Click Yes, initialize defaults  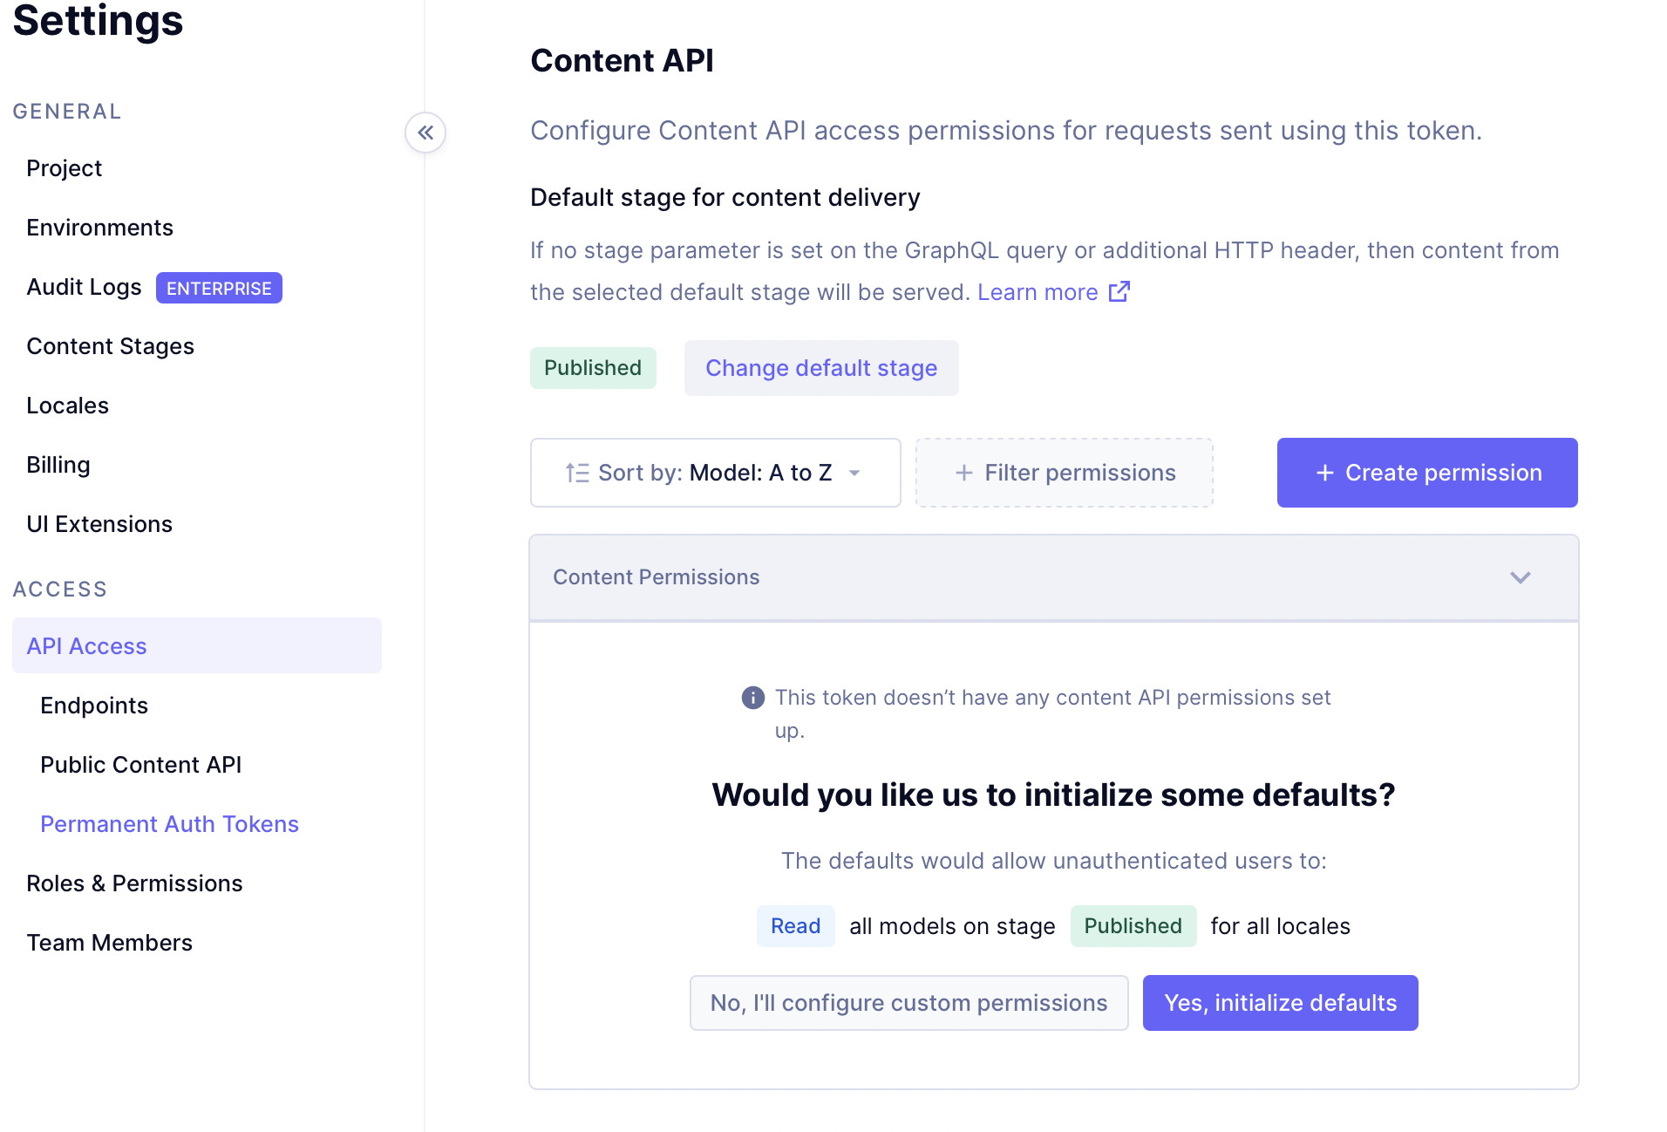[1280, 1002]
